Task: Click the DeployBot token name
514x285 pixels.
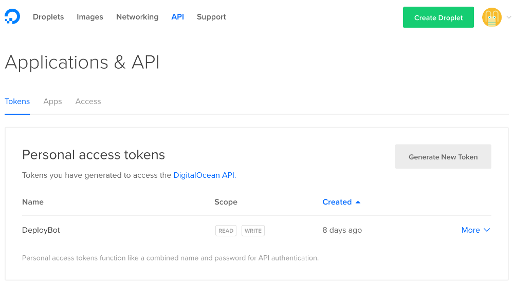Action: click(41, 230)
